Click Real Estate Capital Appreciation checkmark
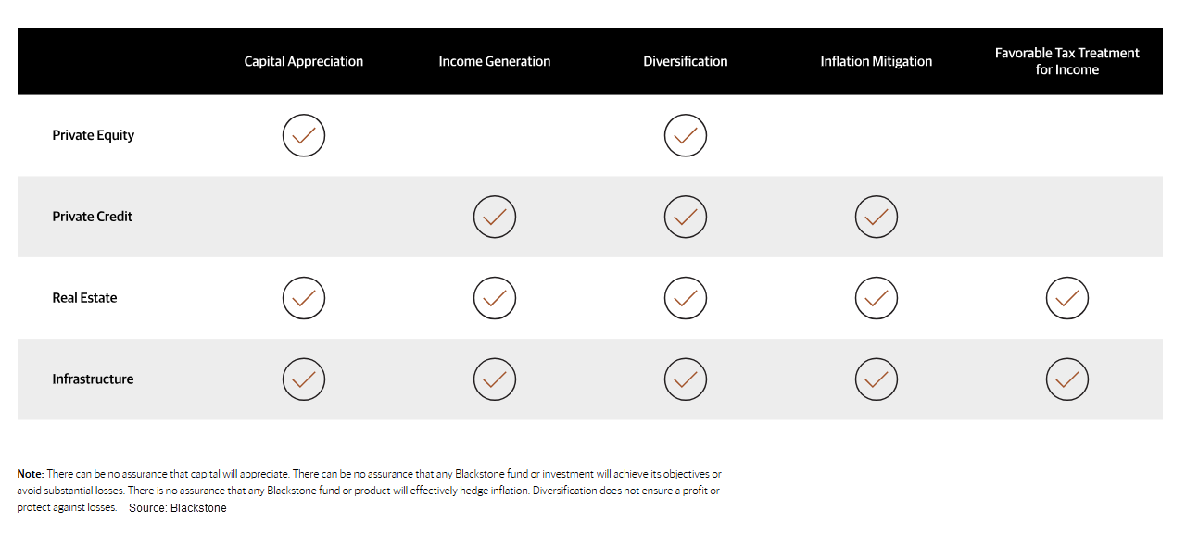 pos(304,298)
